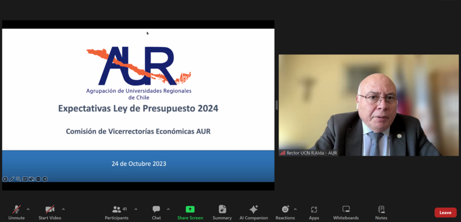Image resolution: width=461 pixels, height=222 pixels.
Task: Click name label 'Rector UCN R.Alda - AUR'
Action: pos(312,153)
